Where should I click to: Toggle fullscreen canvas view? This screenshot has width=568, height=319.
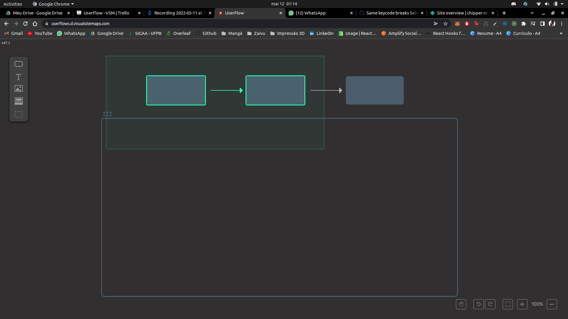tap(508, 304)
